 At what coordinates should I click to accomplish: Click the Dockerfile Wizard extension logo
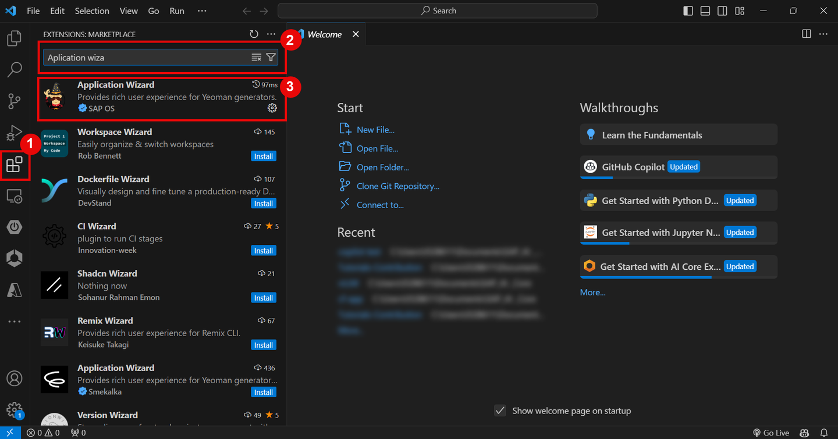click(x=55, y=191)
